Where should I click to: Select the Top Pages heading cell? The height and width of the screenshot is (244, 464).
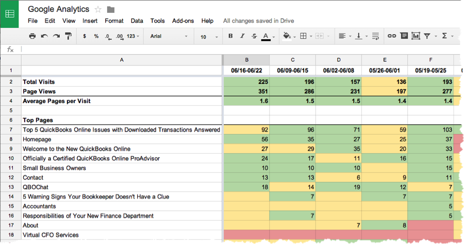(x=122, y=120)
